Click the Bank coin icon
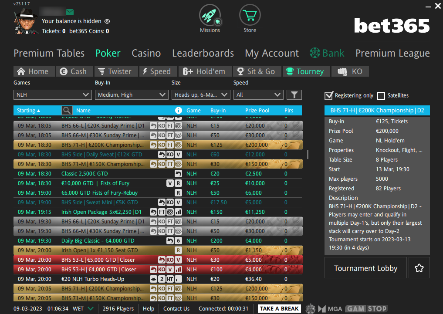 click(315, 53)
